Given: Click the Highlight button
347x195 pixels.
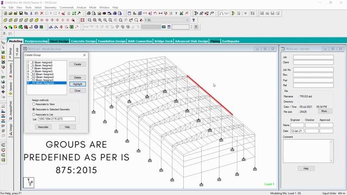Looking at the screenshot, I should [78, 84].
